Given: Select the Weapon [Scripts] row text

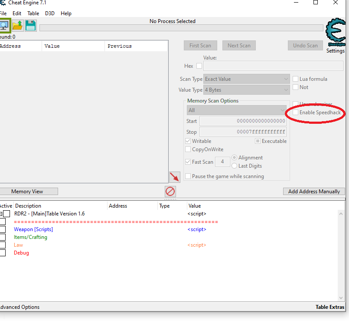Looking at the screenshot, I should pos(33,229).
